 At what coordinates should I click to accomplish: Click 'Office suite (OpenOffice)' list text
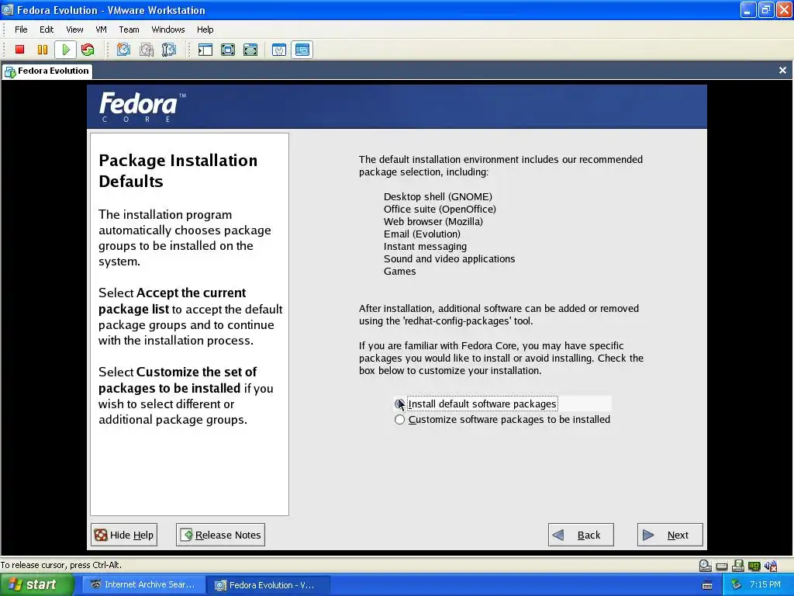tap(440, 210)
